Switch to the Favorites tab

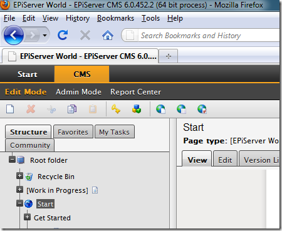click(73, 132)
